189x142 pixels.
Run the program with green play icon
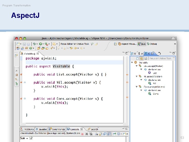(40, 44)
